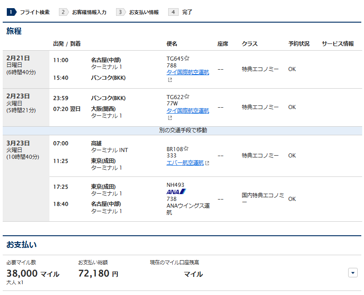Image resolution: width=364 pixels, height=295 pixels.
Task: Open the エバー航空運航 link
Action: [x=185, y=163]
